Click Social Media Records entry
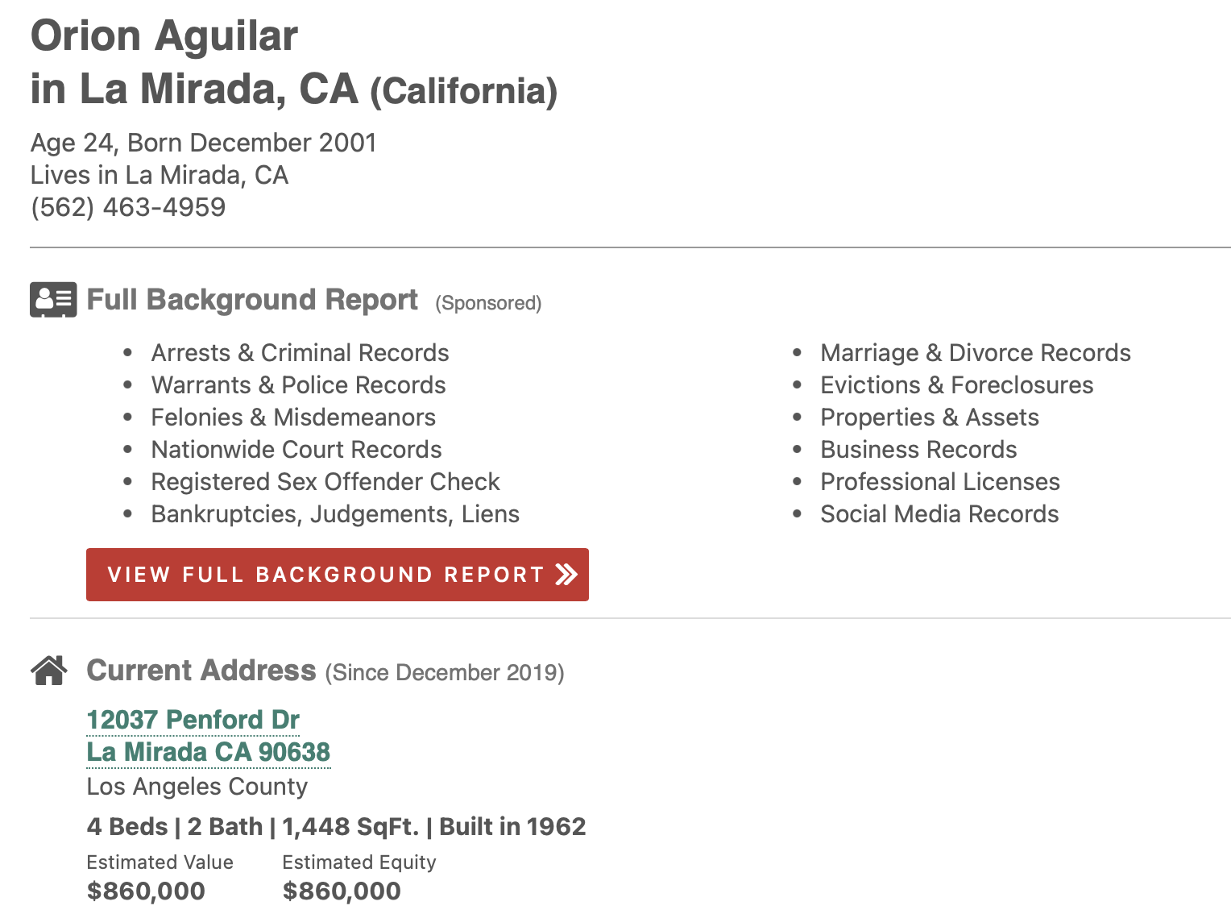This screenshot has height=914, width=1231. pyautogui.click(x=939, y=514)
